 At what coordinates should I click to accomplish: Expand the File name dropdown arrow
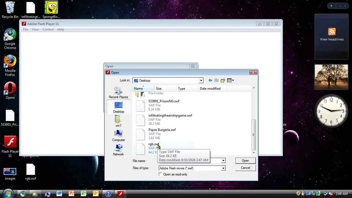pos(223,161)
